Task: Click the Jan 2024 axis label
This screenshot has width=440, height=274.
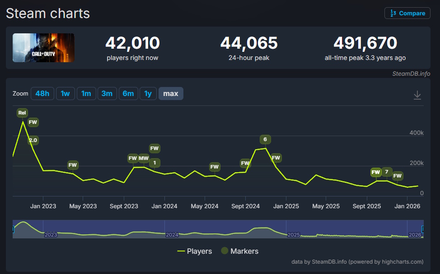Action: click(x=164, y=206)
